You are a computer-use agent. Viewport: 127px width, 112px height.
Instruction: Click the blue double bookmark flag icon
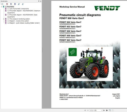pyautogui.click(x=15, y=4)
